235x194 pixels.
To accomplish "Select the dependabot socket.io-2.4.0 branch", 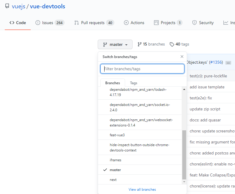I will 140,107.
